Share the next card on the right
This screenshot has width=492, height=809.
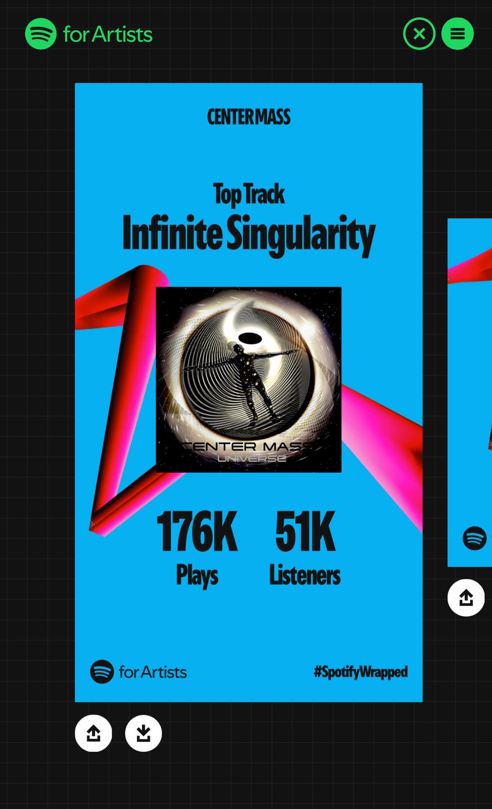coord(466,598)
